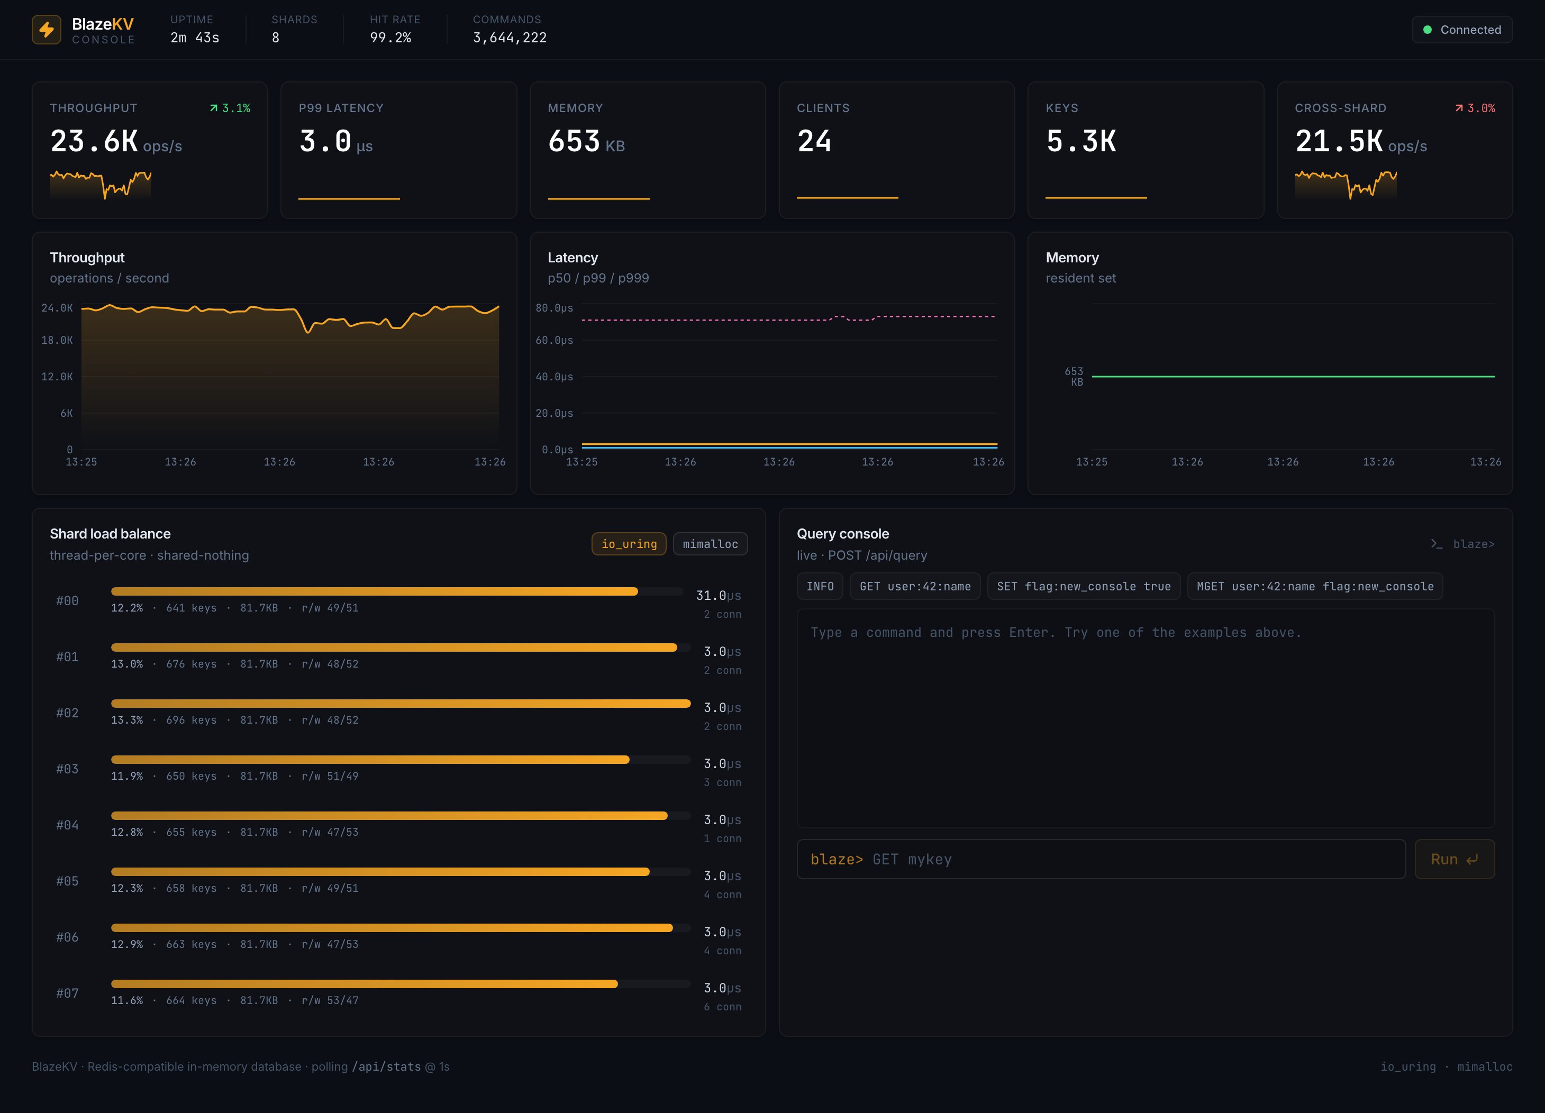Click the cross-shard sparkline mini chart
Image resolution: width=1545 pixels, height=1113 pixels.
click(1346, 185)
